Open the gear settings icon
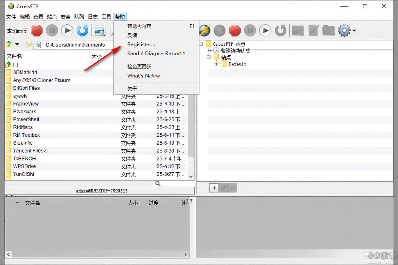 tap(344, 31)
